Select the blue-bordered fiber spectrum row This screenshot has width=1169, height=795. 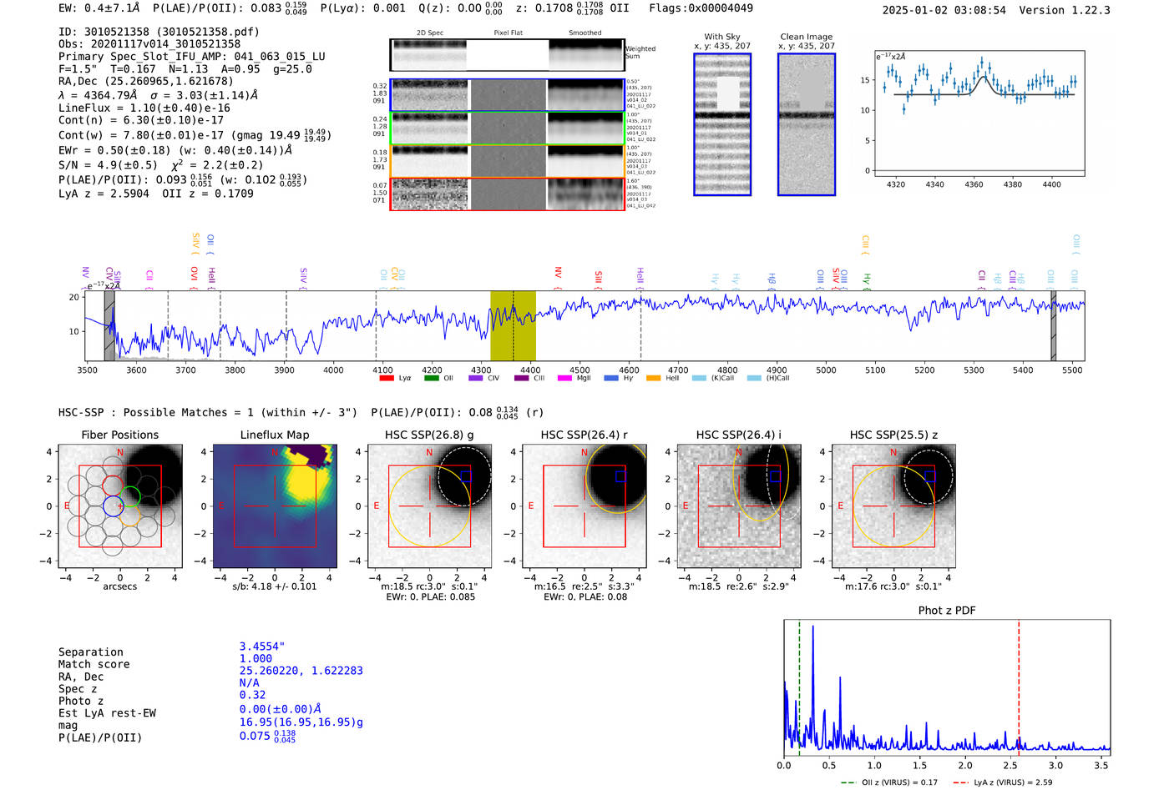click(x=507, y=95)
